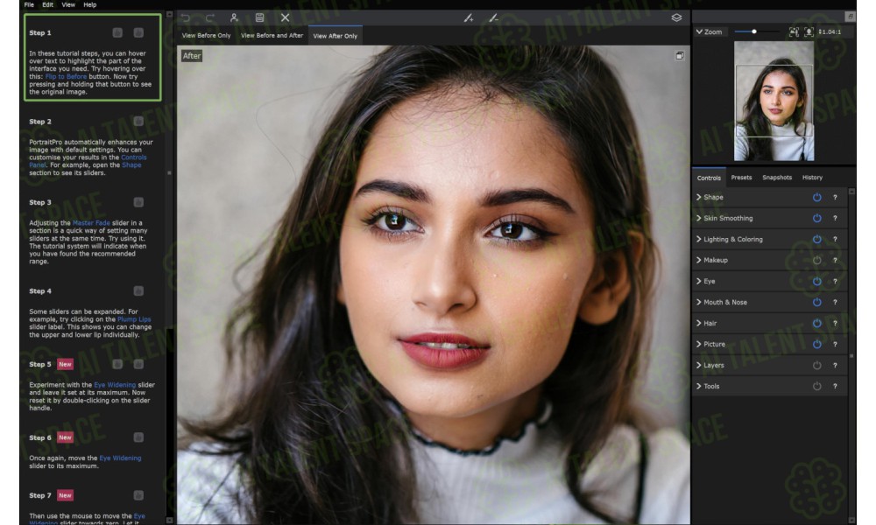Click the Zoom slider handle
The height and width of the screenshot is (525, 876).
coord(754,31)
